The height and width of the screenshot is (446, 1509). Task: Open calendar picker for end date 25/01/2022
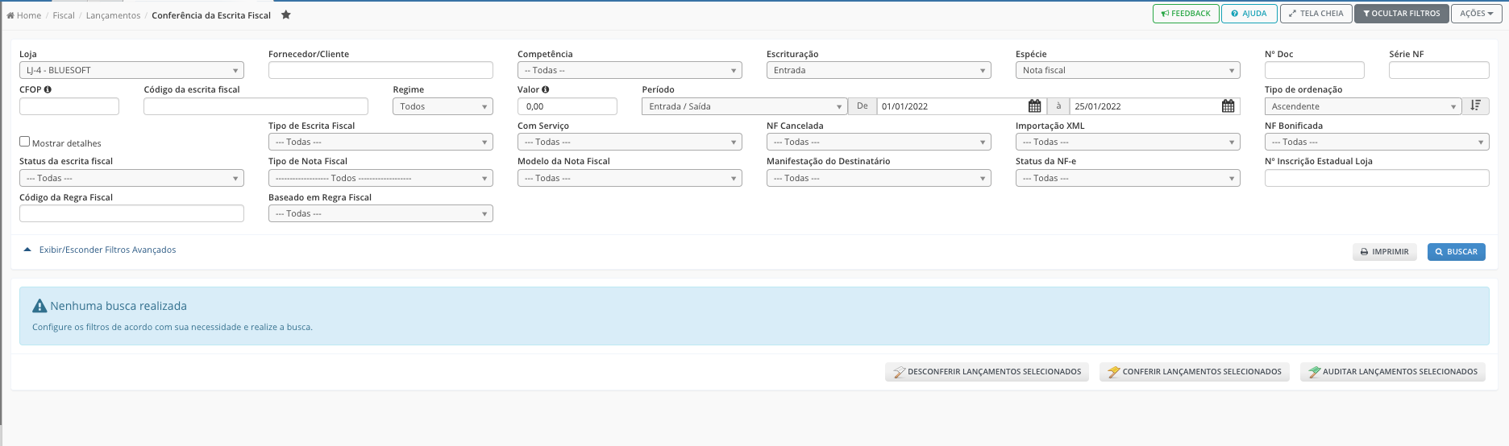click(x=1228, y=106)
